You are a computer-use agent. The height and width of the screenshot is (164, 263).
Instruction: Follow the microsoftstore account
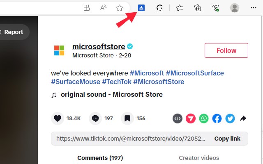pos(226,50)
